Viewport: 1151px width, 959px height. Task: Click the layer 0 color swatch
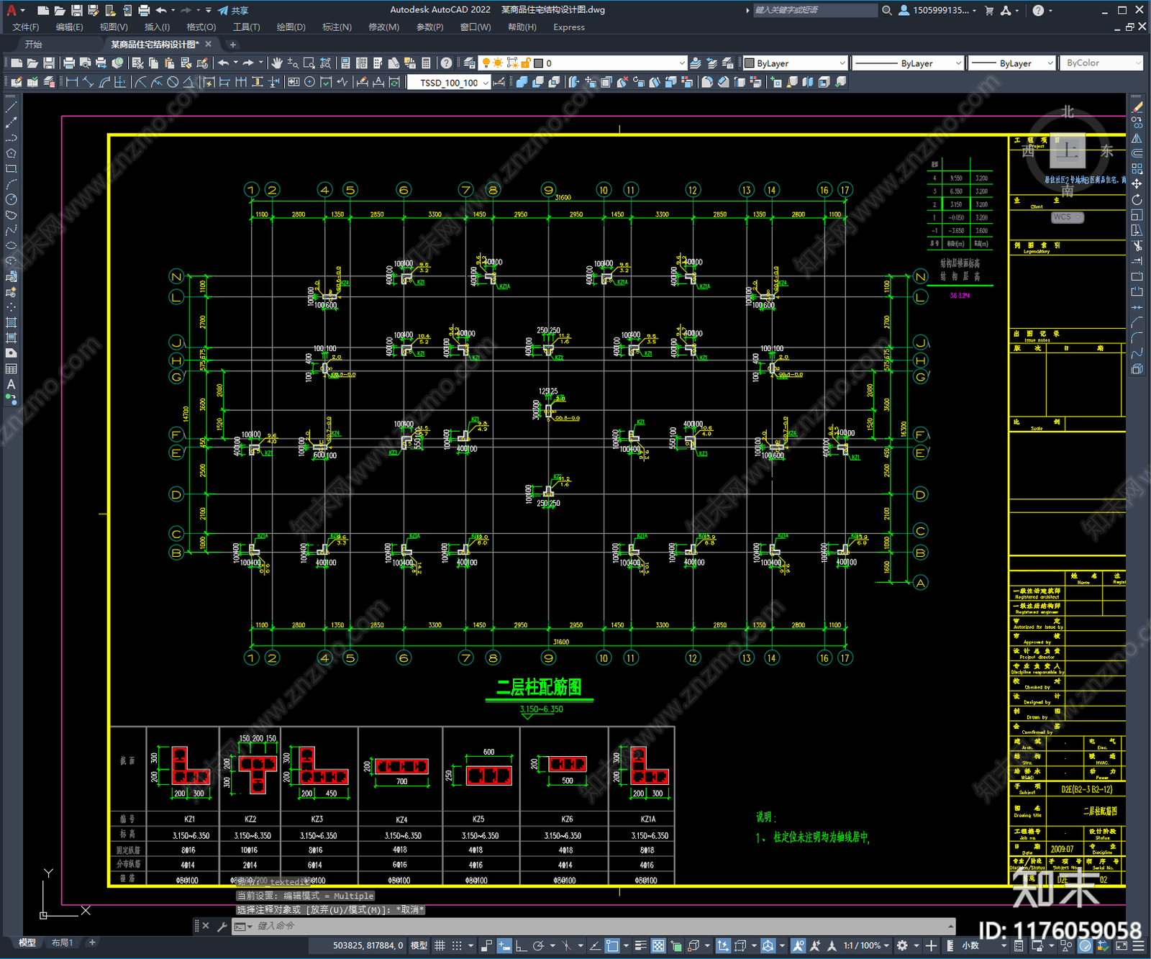coord(538,63)
